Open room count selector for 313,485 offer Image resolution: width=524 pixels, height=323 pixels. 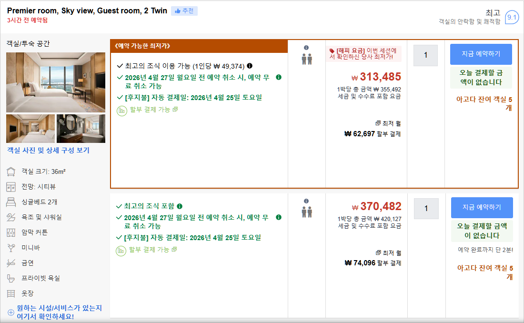(425, 55)
